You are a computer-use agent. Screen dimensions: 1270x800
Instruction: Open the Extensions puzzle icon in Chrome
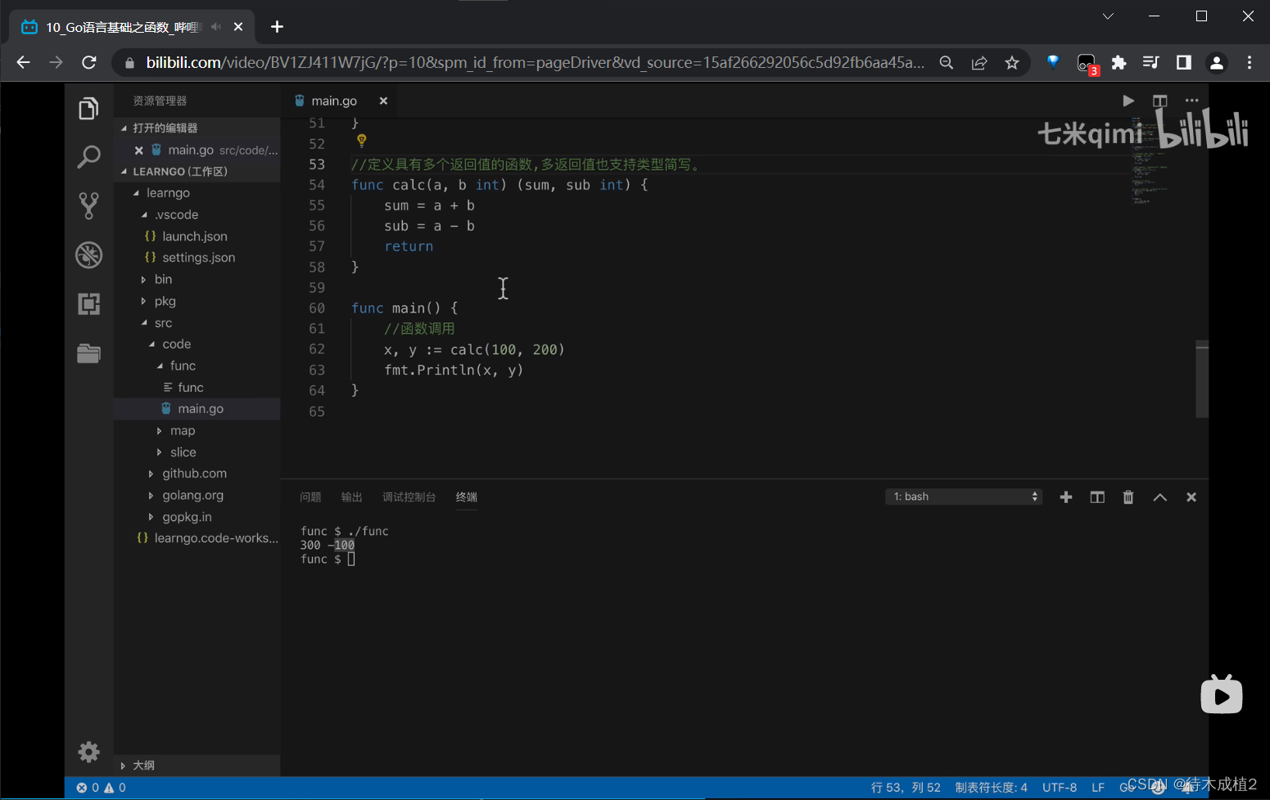pos(1119,63)
